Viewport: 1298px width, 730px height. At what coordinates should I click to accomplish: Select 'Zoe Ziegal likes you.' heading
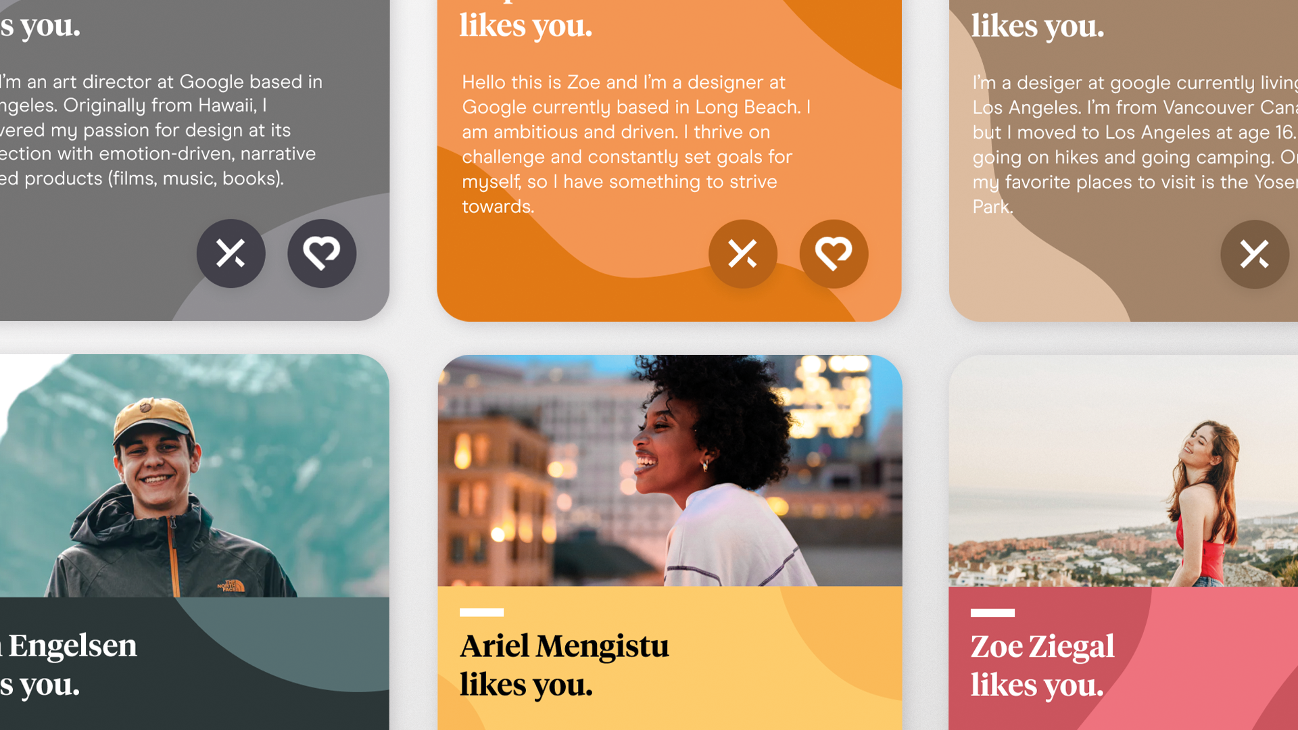1042,666
